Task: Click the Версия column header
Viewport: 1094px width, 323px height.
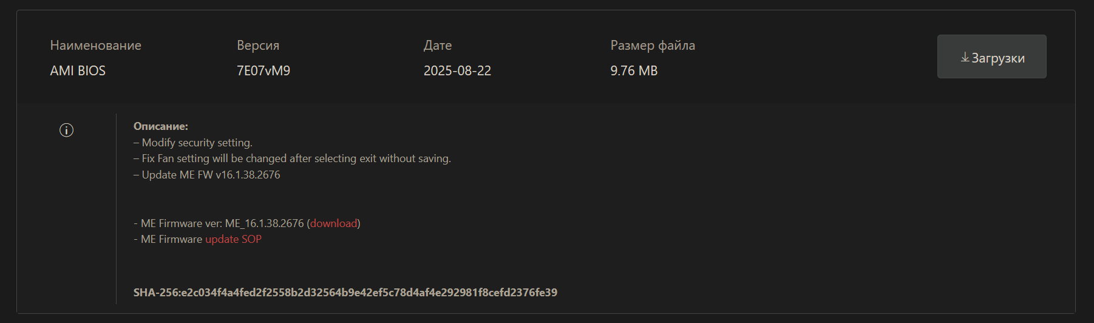Action: tap(258, 46)
